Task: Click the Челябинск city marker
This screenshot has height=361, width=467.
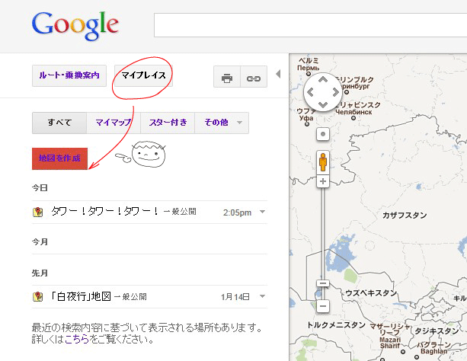Action: [x=353, y=118]
